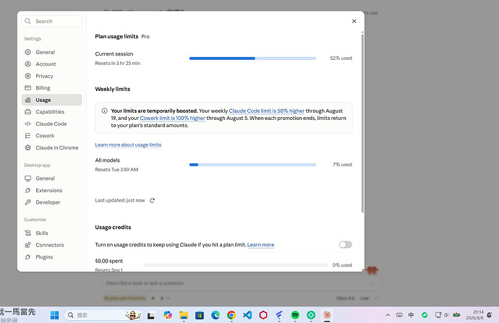The width and height of the screenshot is (499, 323).
Task: Open Spotify from the taskbar
Action: tap(295, 315)
